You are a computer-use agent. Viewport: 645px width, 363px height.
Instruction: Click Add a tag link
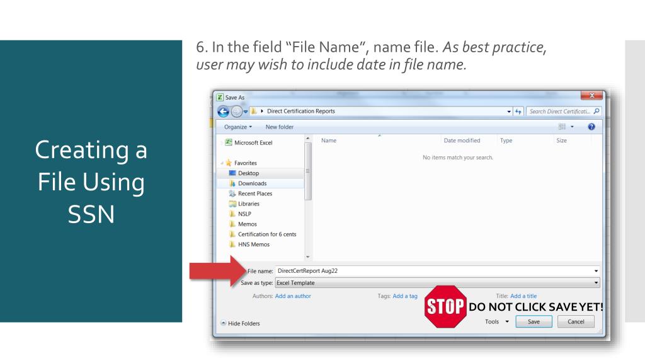click(405, 296)
